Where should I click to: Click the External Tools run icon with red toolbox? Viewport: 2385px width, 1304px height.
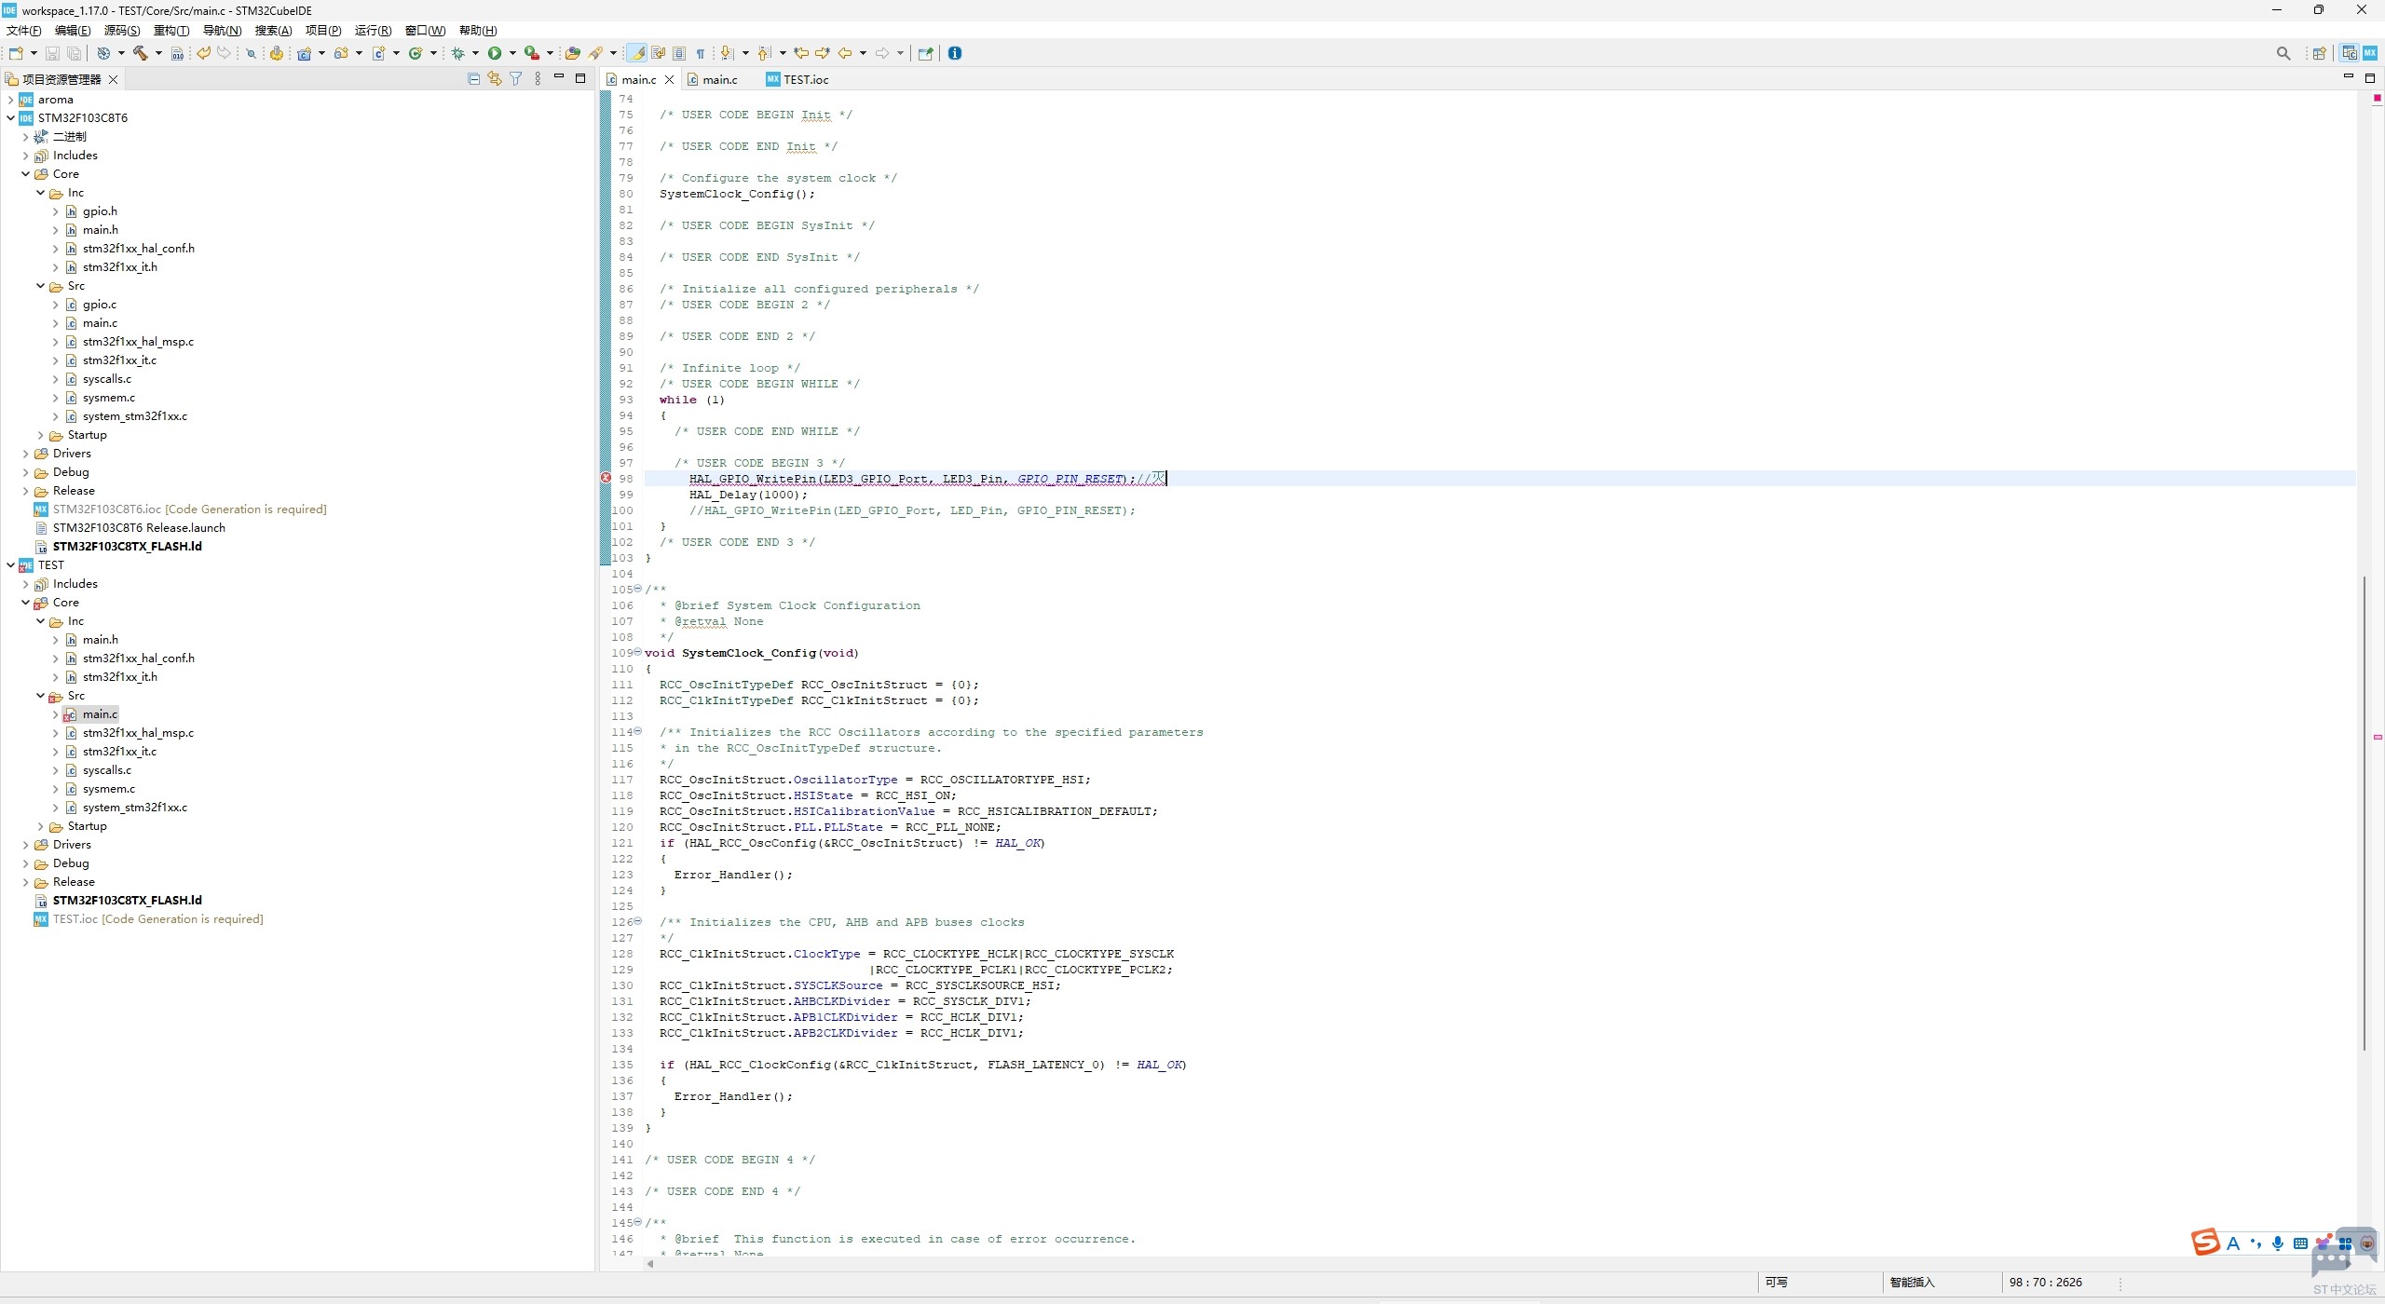click(x=532, y=53)
